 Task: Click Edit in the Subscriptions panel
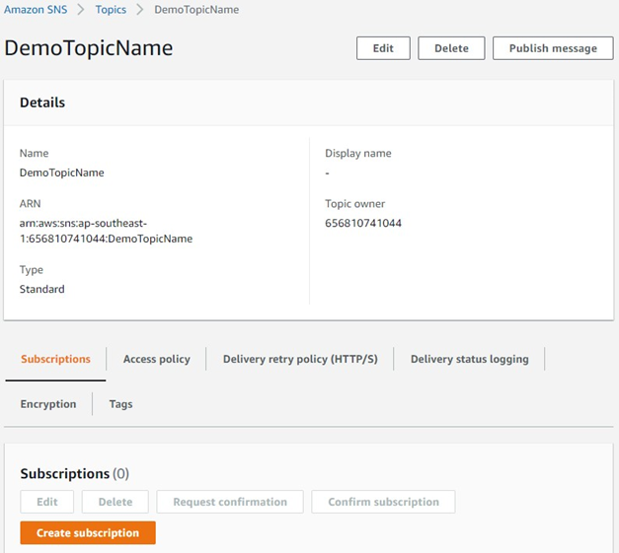click(46, 502)
